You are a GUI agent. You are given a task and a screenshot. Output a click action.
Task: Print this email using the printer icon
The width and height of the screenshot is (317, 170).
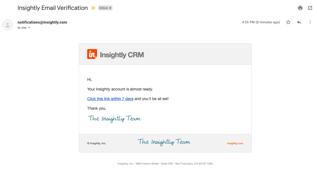click(x=300, y=8)
